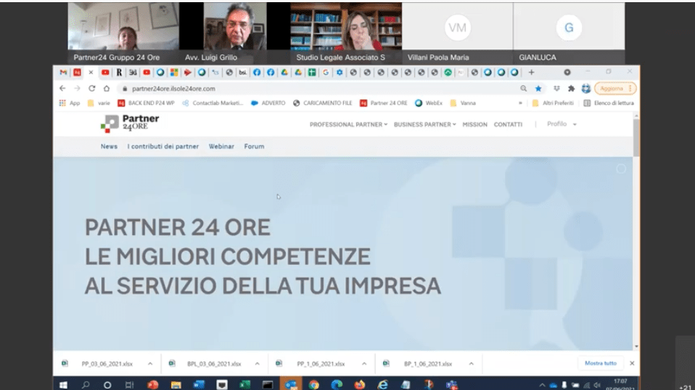Click the browser reload page icon
This screenshot has width=695, height=390.
tap(92, 88)
